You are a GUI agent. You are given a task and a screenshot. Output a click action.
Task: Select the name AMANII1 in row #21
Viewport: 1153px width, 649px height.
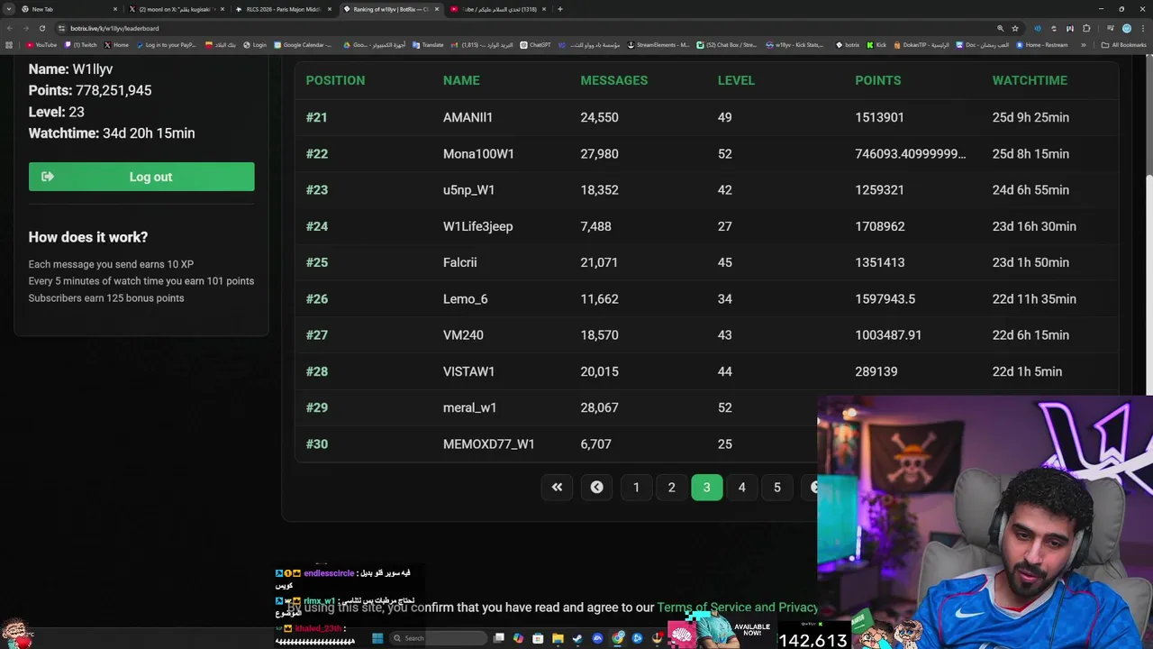[x=468, y=117]
